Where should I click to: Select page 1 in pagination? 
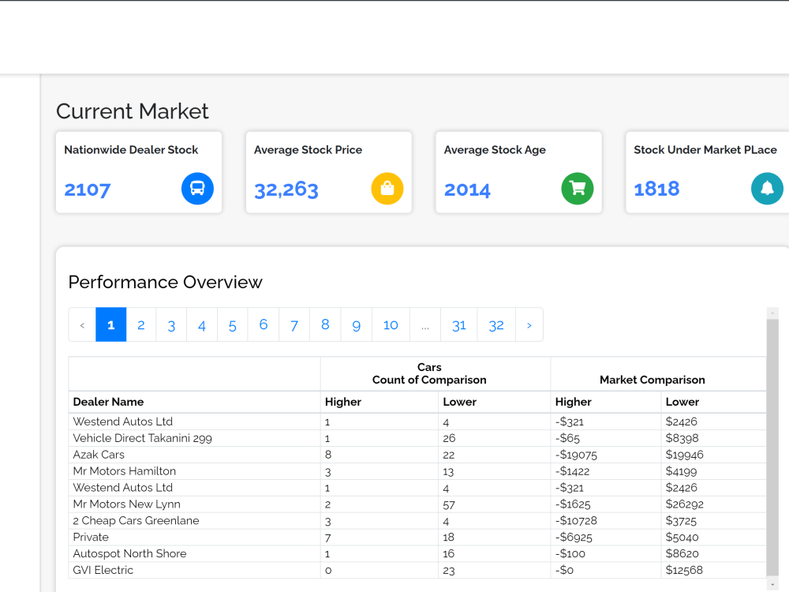pos(110,325)
